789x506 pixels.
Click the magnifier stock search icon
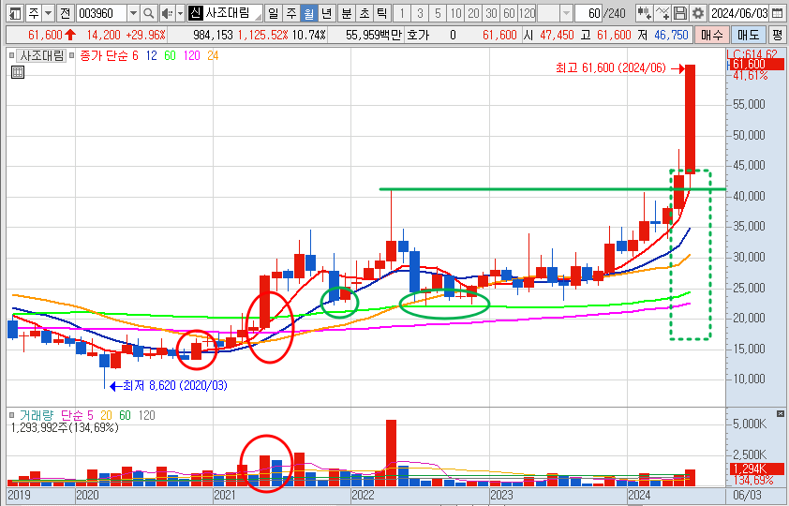(148, 13)
